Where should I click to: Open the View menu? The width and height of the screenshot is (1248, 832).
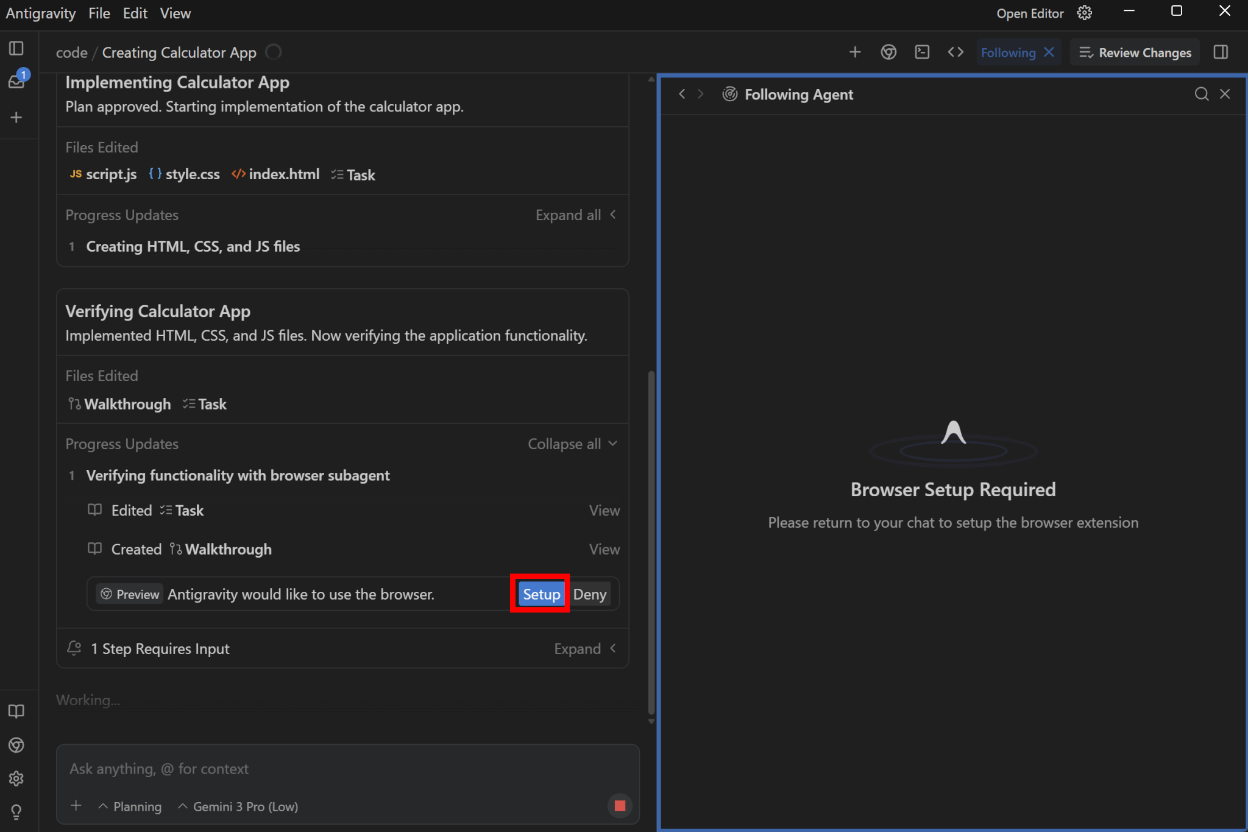click(x=175, y=13)
